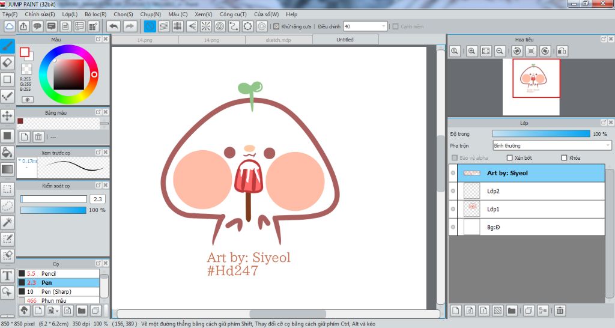
Task: Select the Brush tool in left toolbar
Action: pos(7,46)
